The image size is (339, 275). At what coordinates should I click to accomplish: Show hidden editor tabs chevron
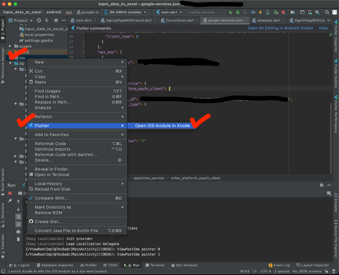[x=329, y=20]
